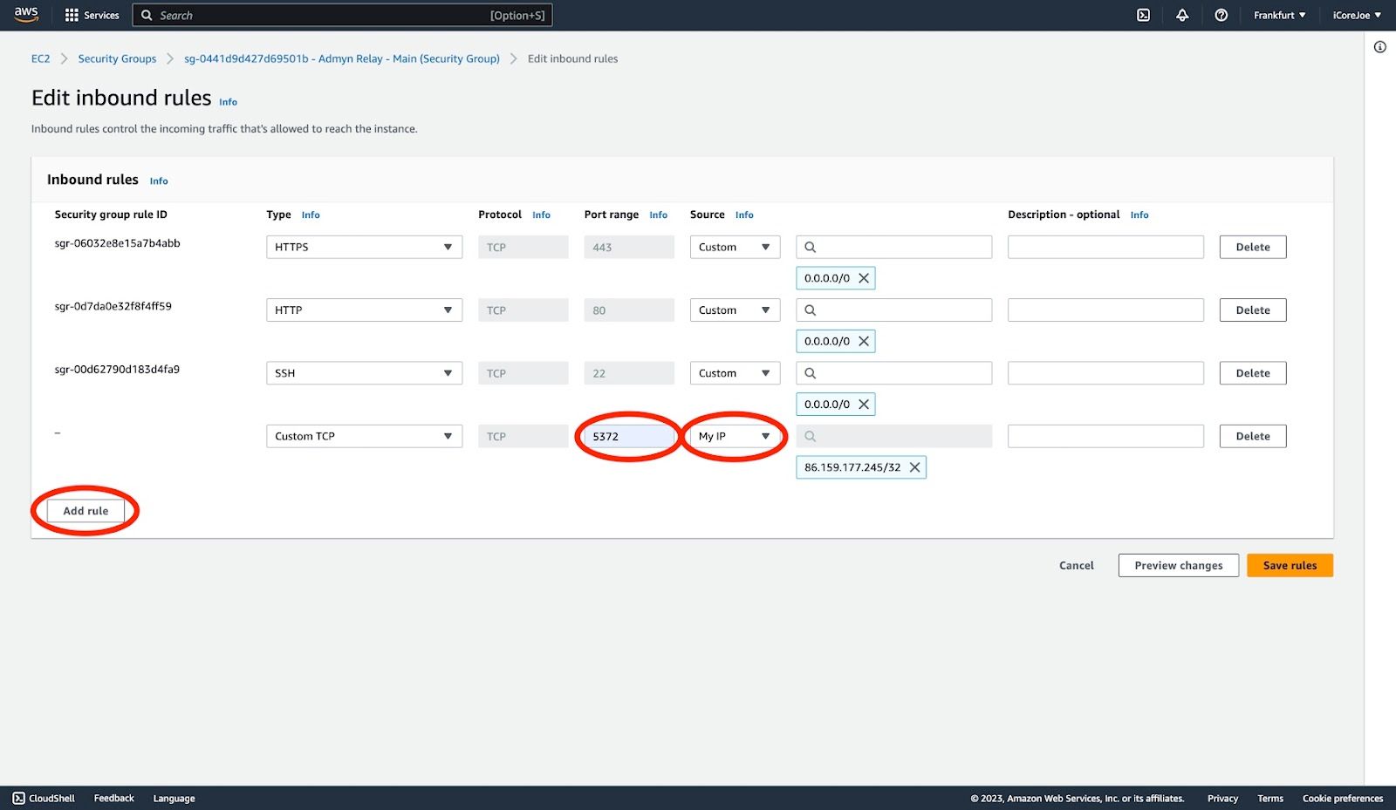
Task: Click Add rule button
Action: pos(86,511)
